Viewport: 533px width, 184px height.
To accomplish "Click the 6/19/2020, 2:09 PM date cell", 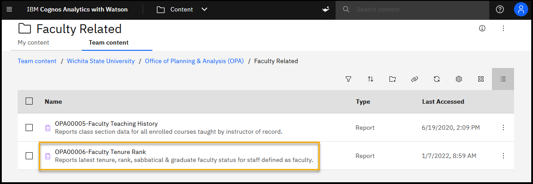I will click(x=451, y=128).
